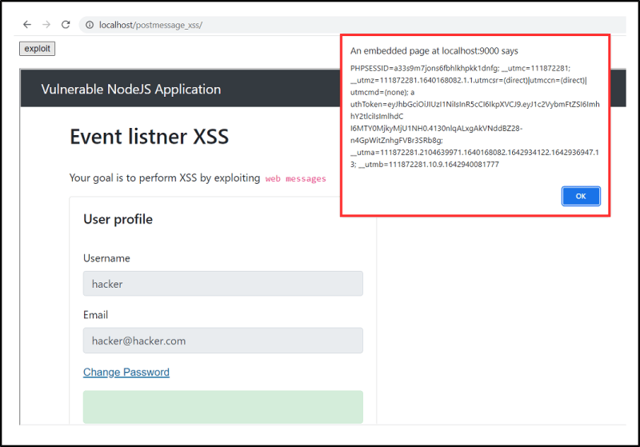Click the alert title mentioning localhost:9000
The width and height of the screenshot is (640, 447).
[434, 51]
